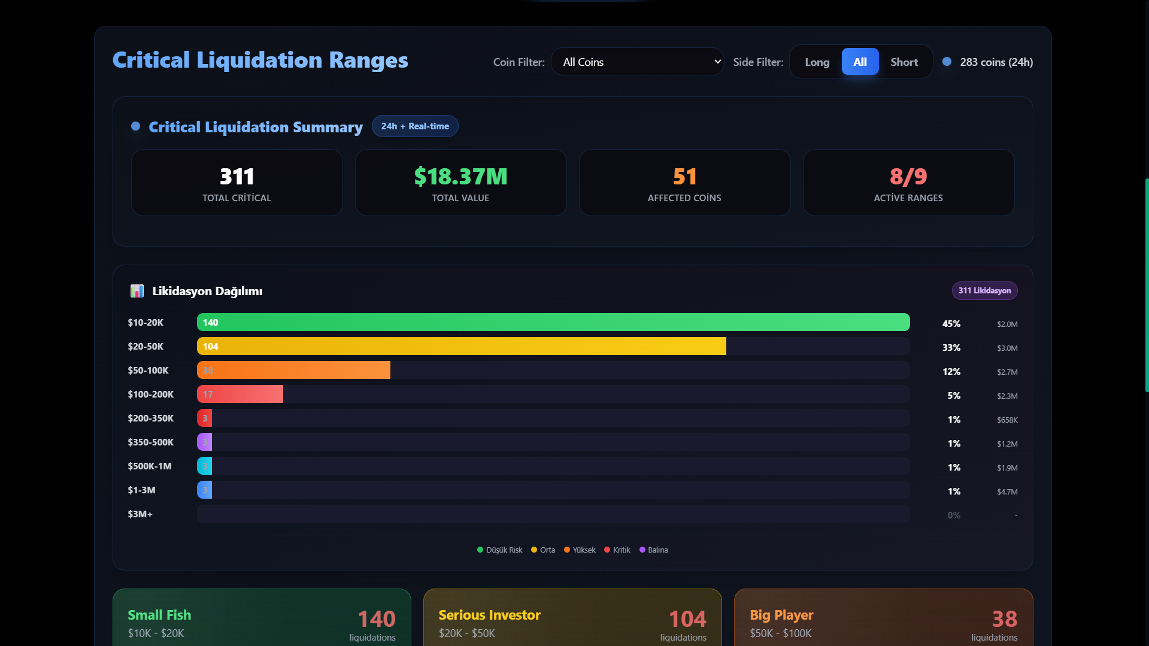
Task: Click the purple Balina legend dot
Action: point(642,550)
